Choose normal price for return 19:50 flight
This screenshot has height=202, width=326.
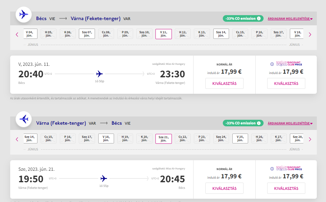pyautogui.click(x=224, y=188)
